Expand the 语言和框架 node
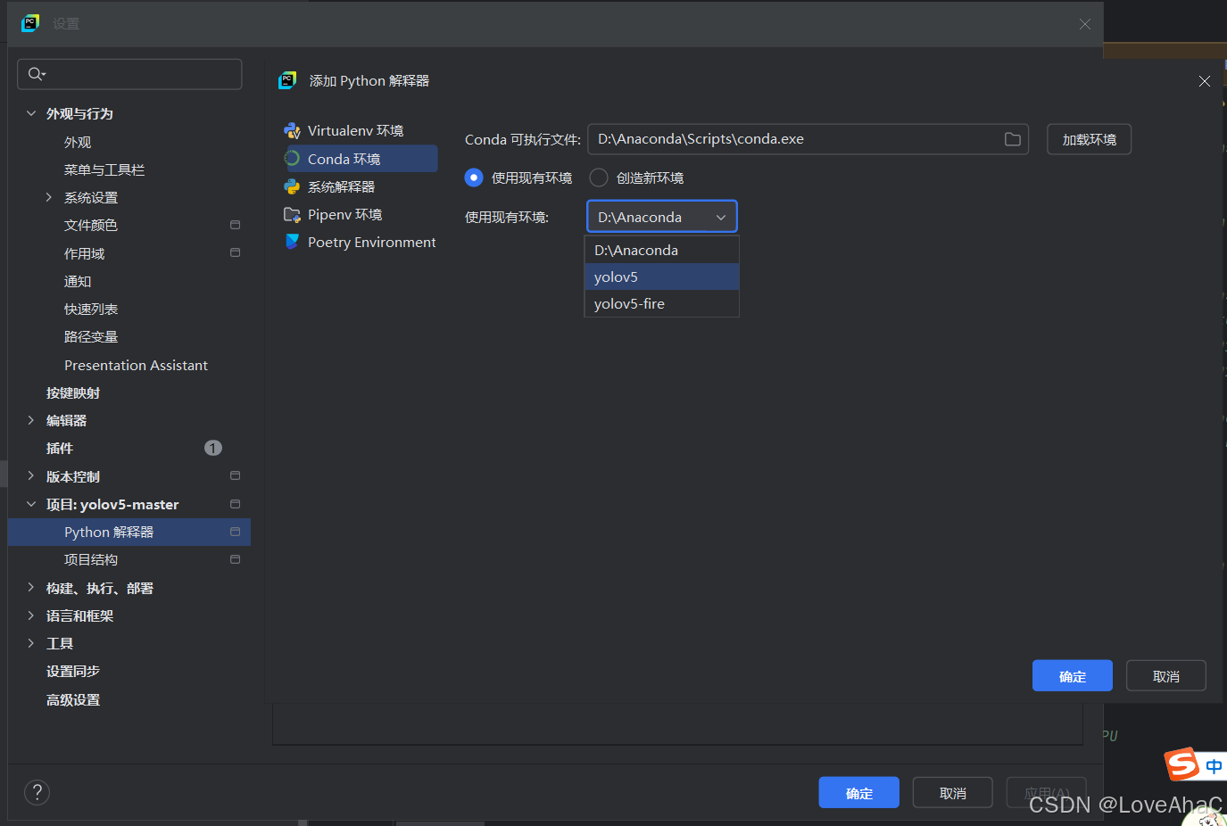This screenshot has height=826, width=1227. click(31, 615)
